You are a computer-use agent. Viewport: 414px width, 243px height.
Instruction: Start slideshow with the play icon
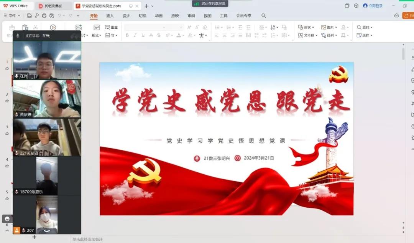pyautogui.click(x=53, y=27)
